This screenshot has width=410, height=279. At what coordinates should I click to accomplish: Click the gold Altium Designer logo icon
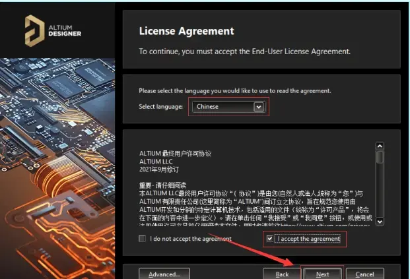pos(34,31)
